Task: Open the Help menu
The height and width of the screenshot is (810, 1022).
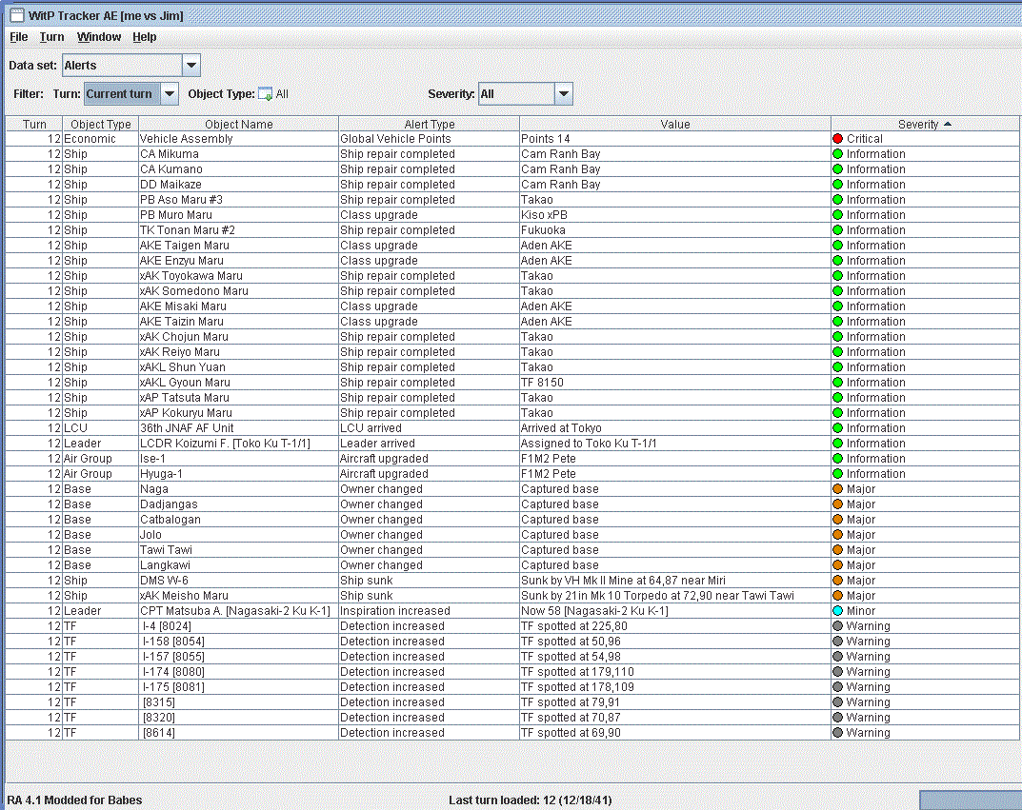Action: pyautogui.click(x=144, y=37)
